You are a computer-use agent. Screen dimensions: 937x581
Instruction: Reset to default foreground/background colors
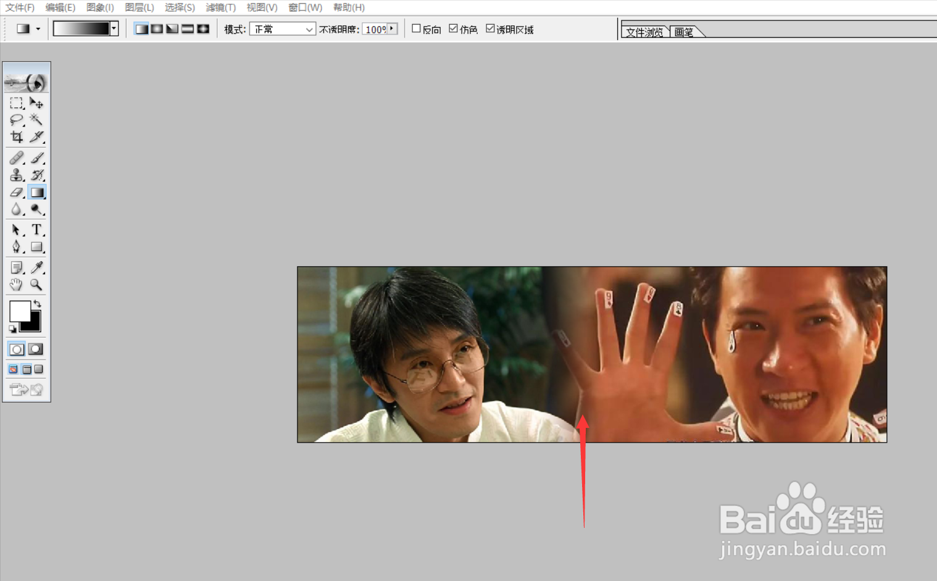coord(12,329)
